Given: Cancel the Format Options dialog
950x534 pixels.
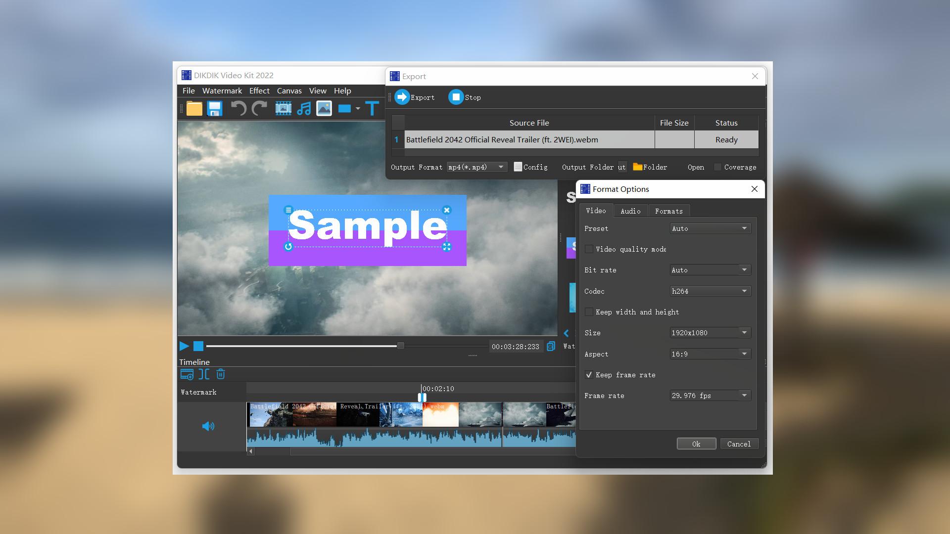Looking at the screenshot, I should pyautogui.click(x=739, y=444).
